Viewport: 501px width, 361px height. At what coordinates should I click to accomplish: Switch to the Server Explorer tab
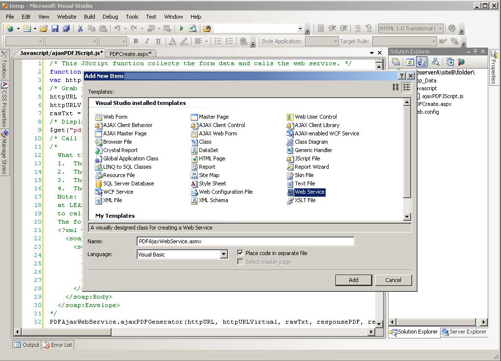pyautogui.click(x=464, y=332)
